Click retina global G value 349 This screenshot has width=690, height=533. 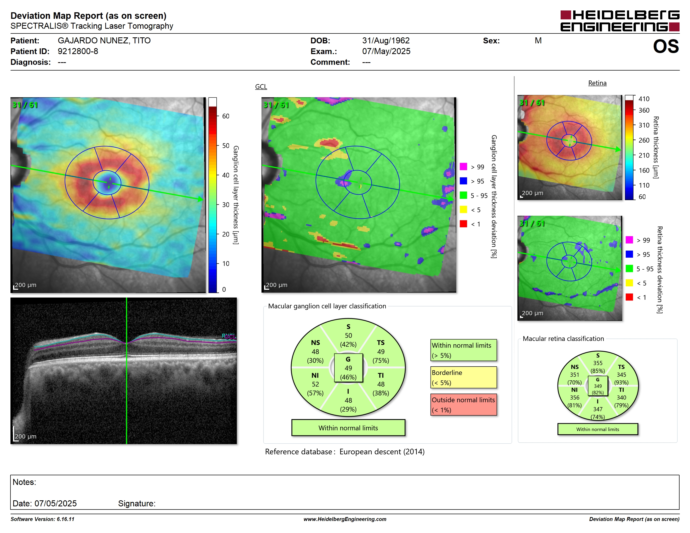(x=597, y=386)
